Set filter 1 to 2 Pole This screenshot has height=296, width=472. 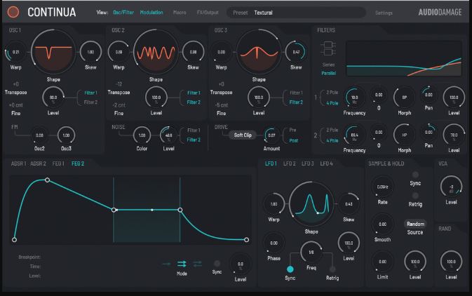click(x=332, y=93)
